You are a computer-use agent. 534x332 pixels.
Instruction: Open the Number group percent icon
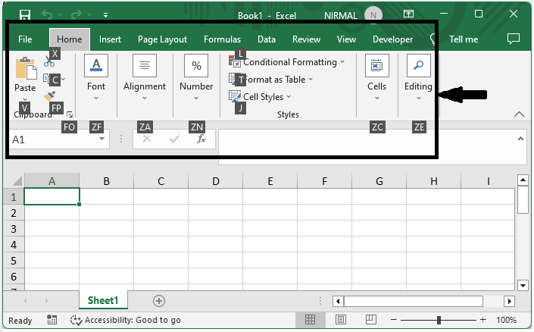click(196, 65)
